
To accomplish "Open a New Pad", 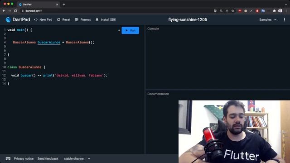I will (x=43, y=19).
